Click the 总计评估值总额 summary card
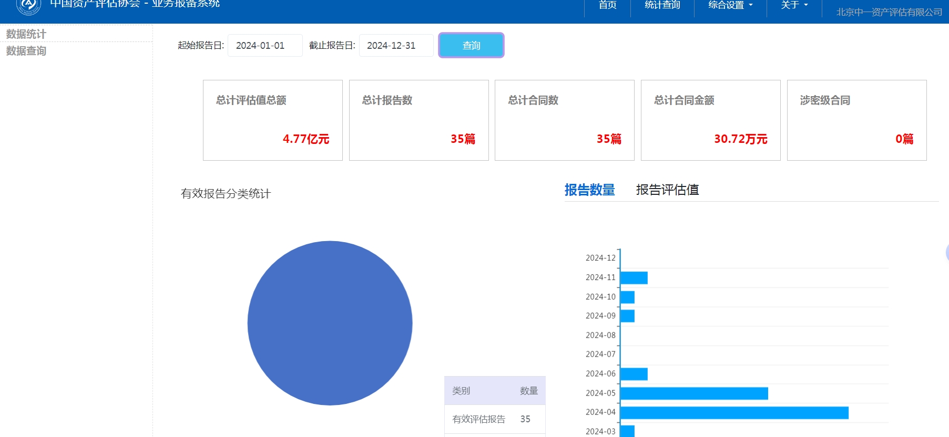Viewport: 949px width, 437px height. coord(272,120)
